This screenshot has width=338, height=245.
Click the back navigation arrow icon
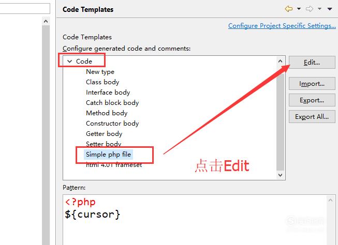click(x=289, y=9)
